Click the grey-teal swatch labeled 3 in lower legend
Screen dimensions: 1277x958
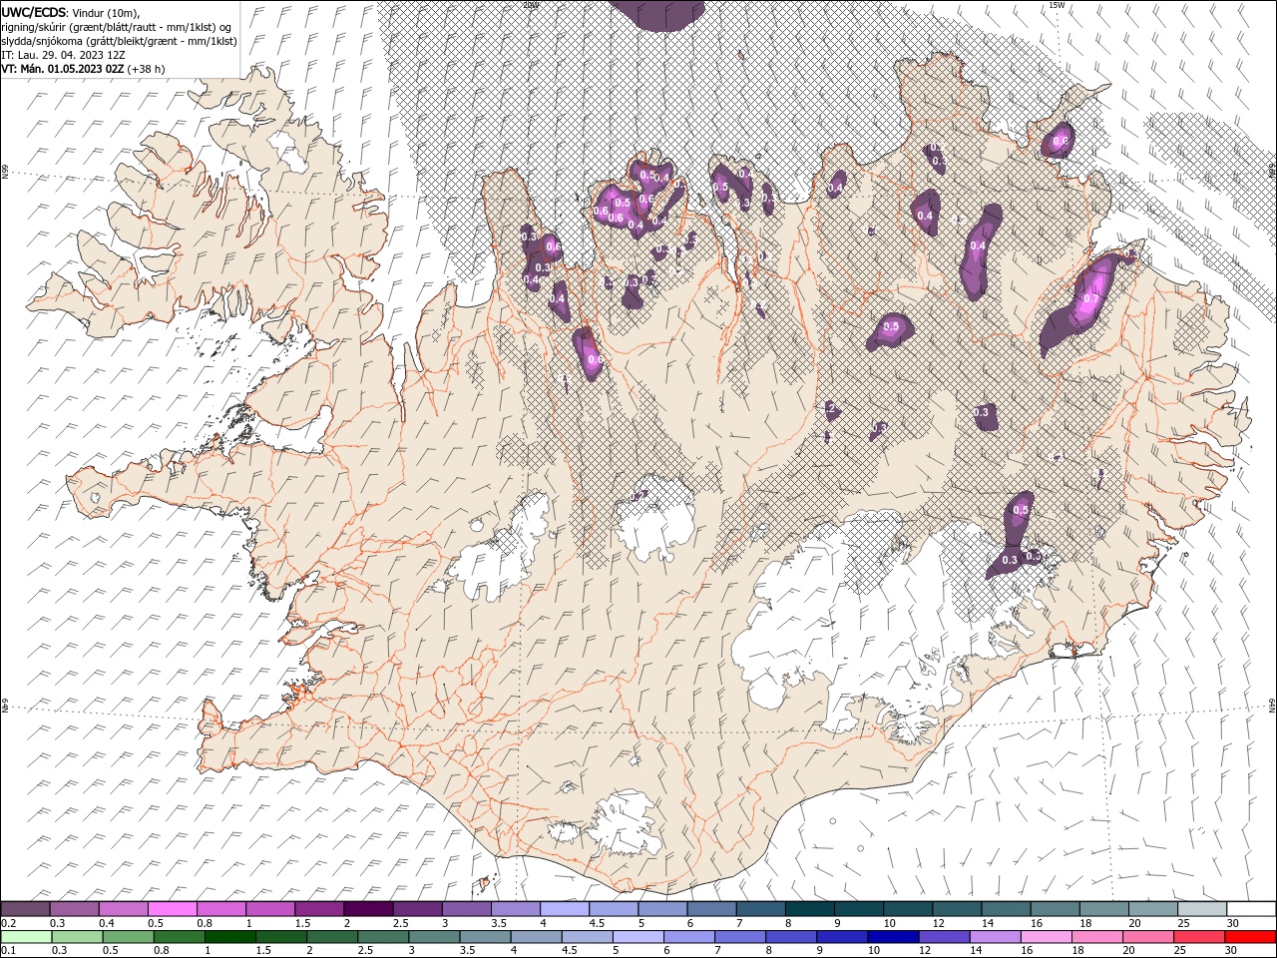click(x=434, y=937)
